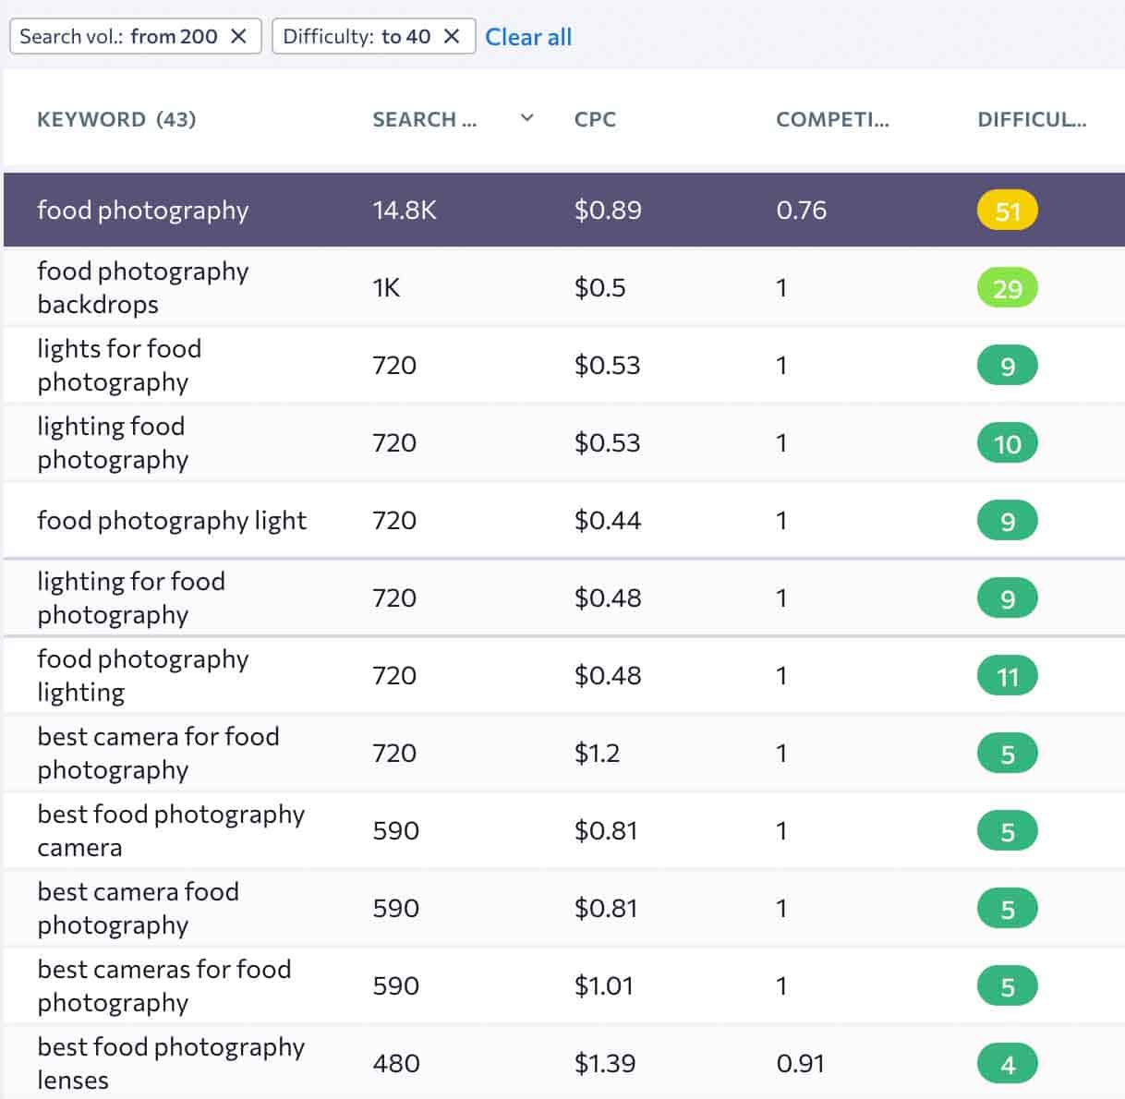Select the food photography keyword row
The height and width of the screenshot is (1099, 1125).
point(143,210)
